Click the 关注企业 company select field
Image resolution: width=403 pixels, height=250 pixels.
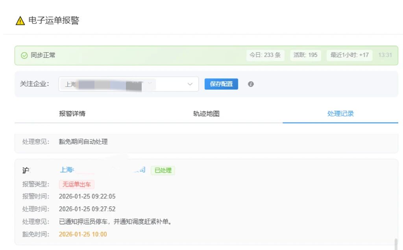tap(129, 84)
